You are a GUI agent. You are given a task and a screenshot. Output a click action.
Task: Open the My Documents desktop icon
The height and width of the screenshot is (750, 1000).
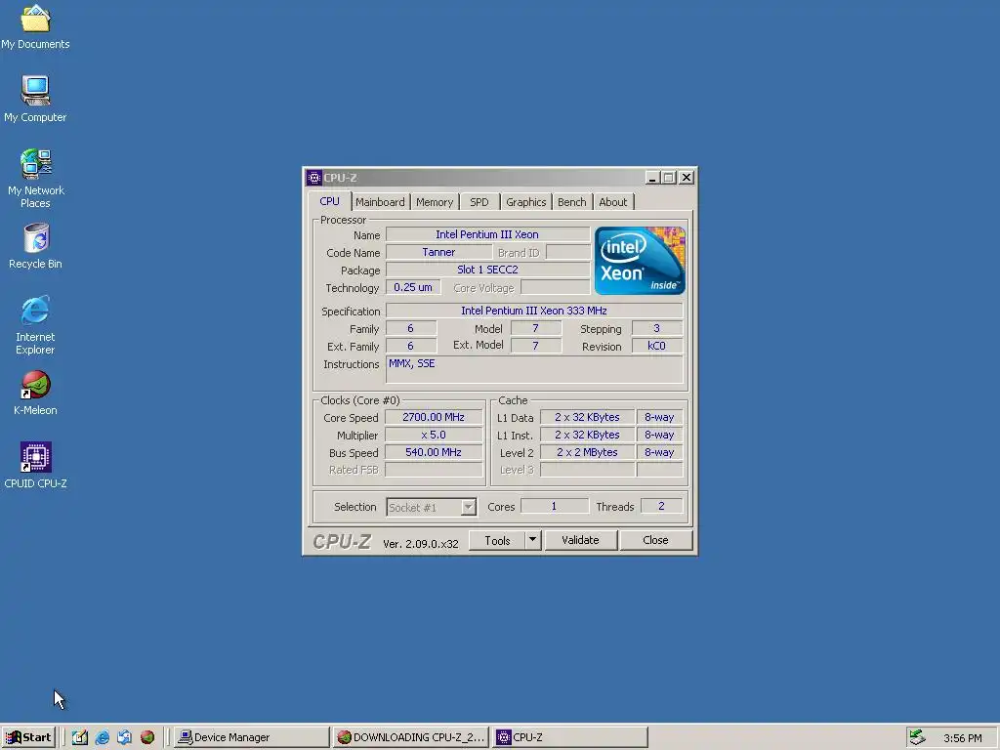pos(35,26)
